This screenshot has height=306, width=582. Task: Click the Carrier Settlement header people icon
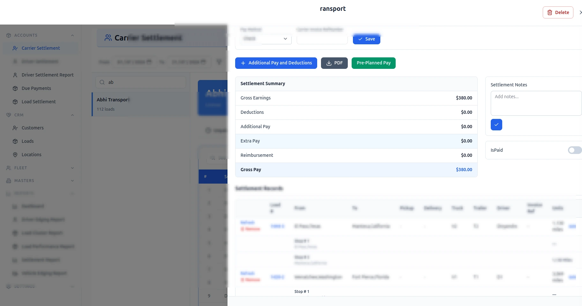(108, 38)
